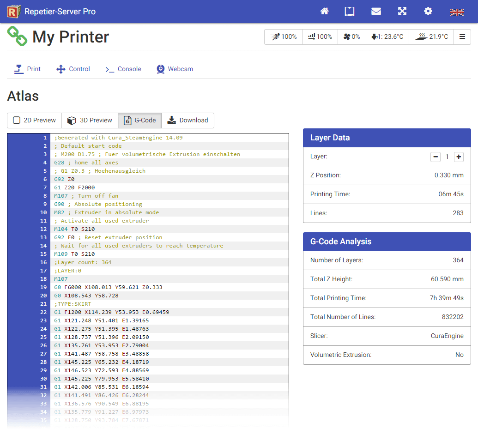Open the printer display tablet icon

(350, 12)
